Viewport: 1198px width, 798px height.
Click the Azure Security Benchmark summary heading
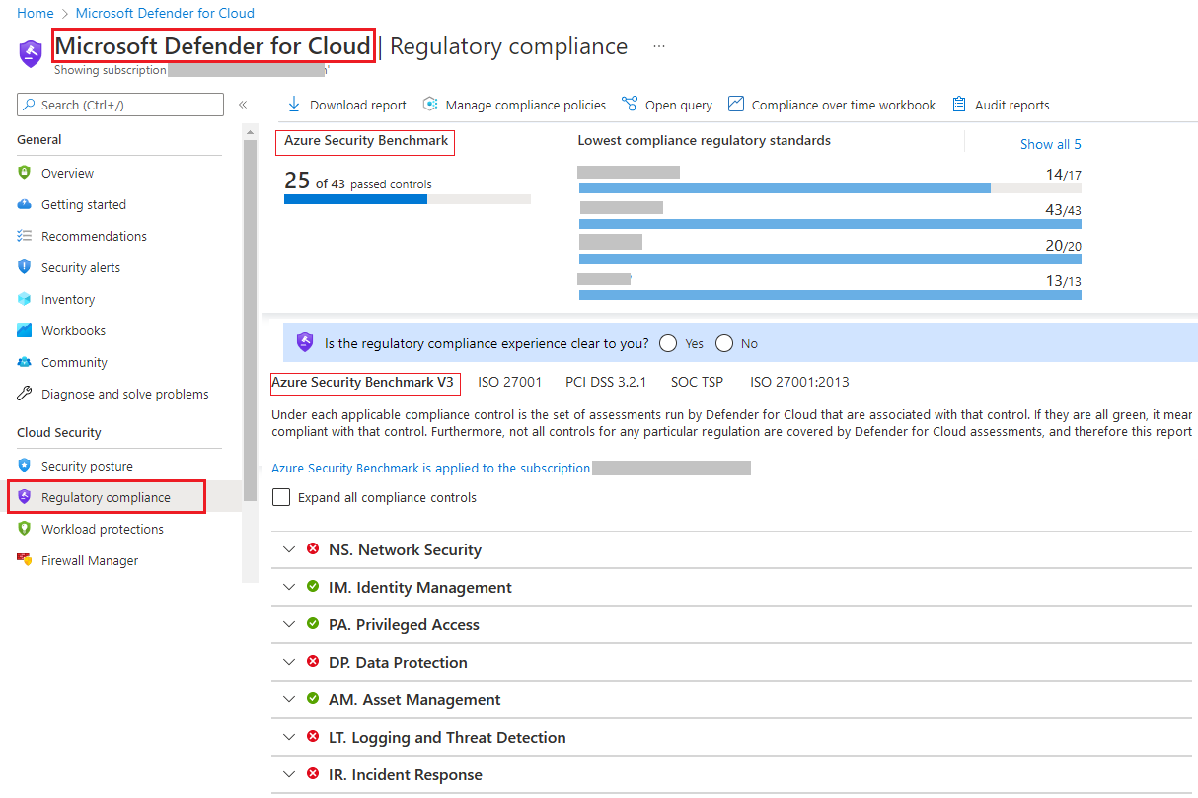coord(366,141)
